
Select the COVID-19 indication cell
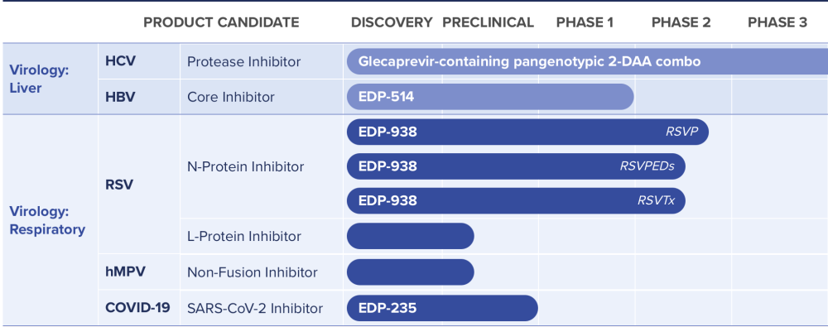137,307
